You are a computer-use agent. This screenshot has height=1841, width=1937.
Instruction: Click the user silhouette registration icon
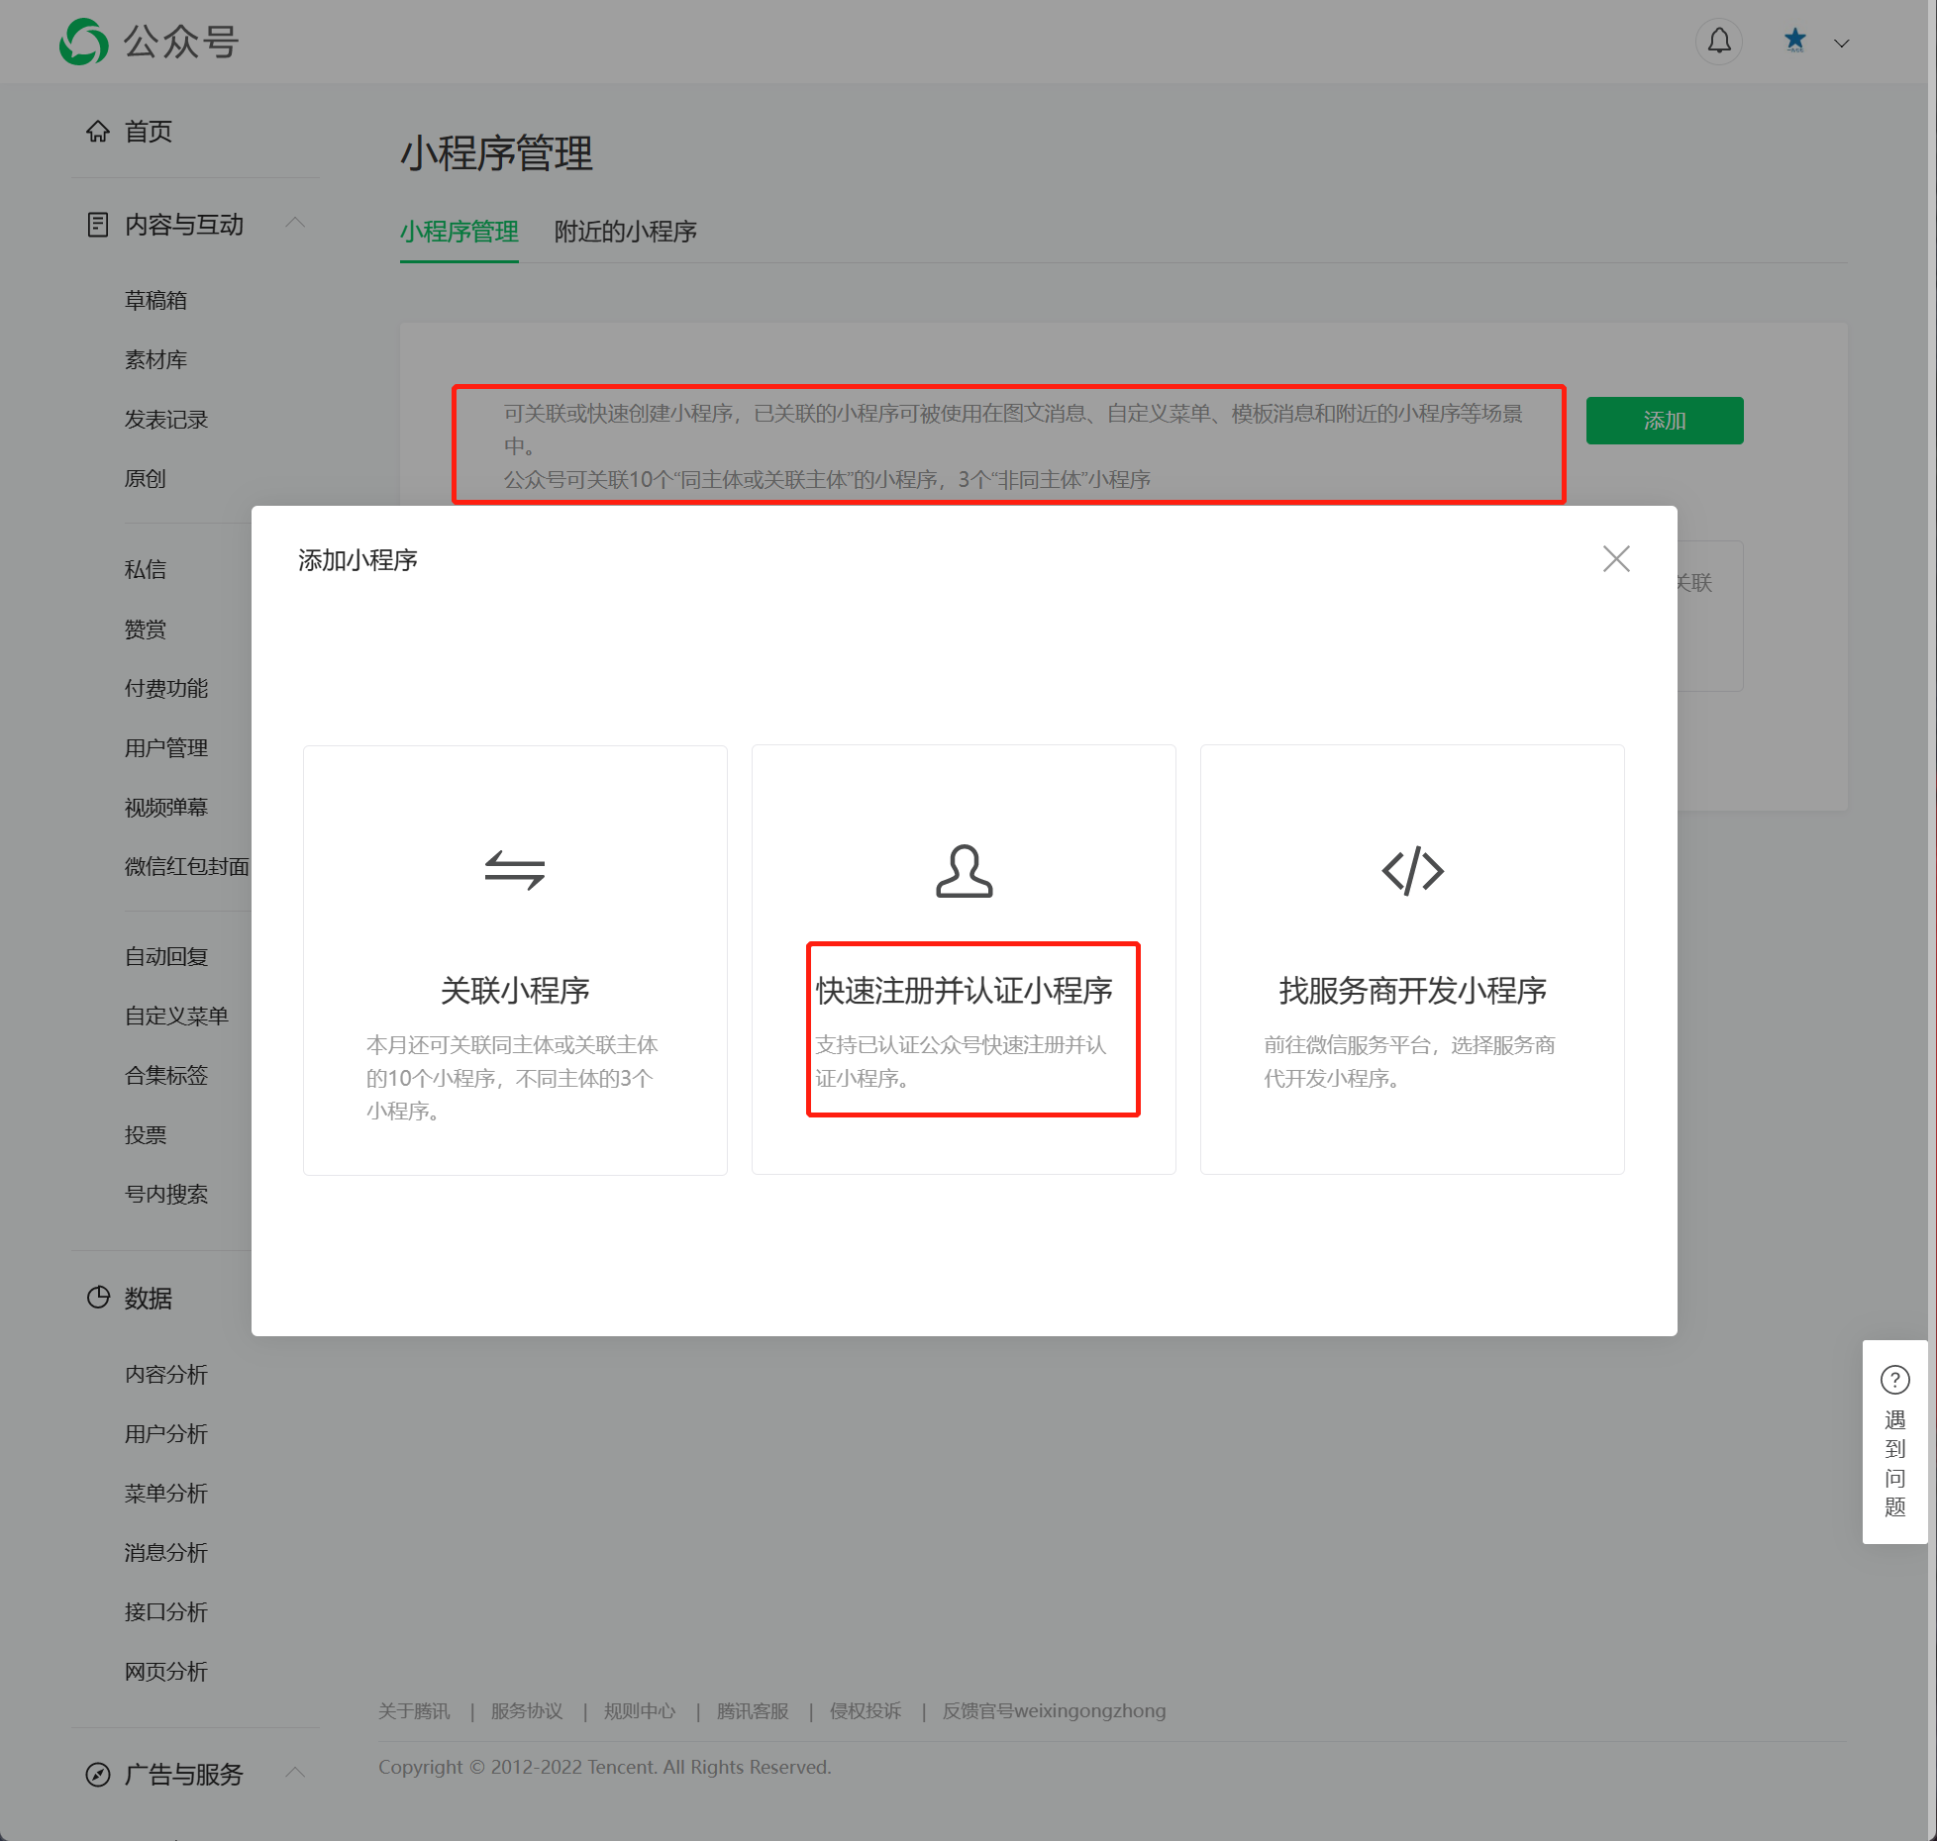964,871
